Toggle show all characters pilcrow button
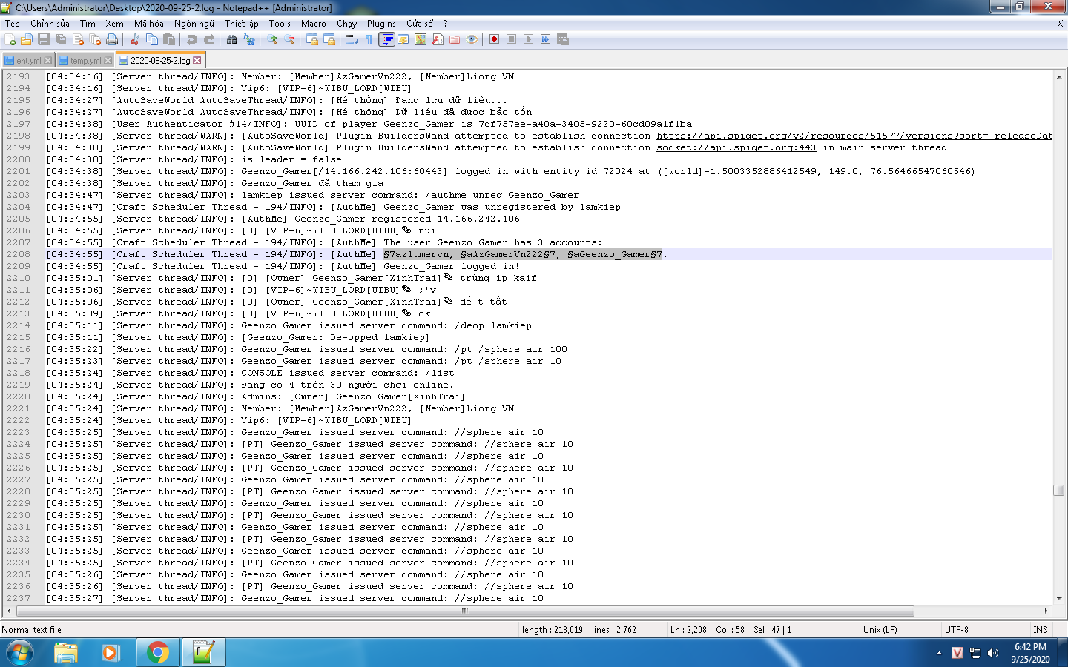Screen dimensions: 1068x667 point(369,39)
